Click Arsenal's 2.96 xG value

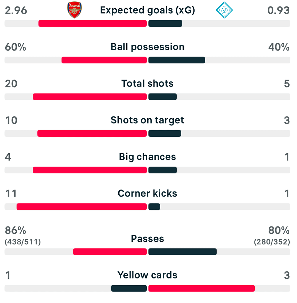(x=16, y=10)
